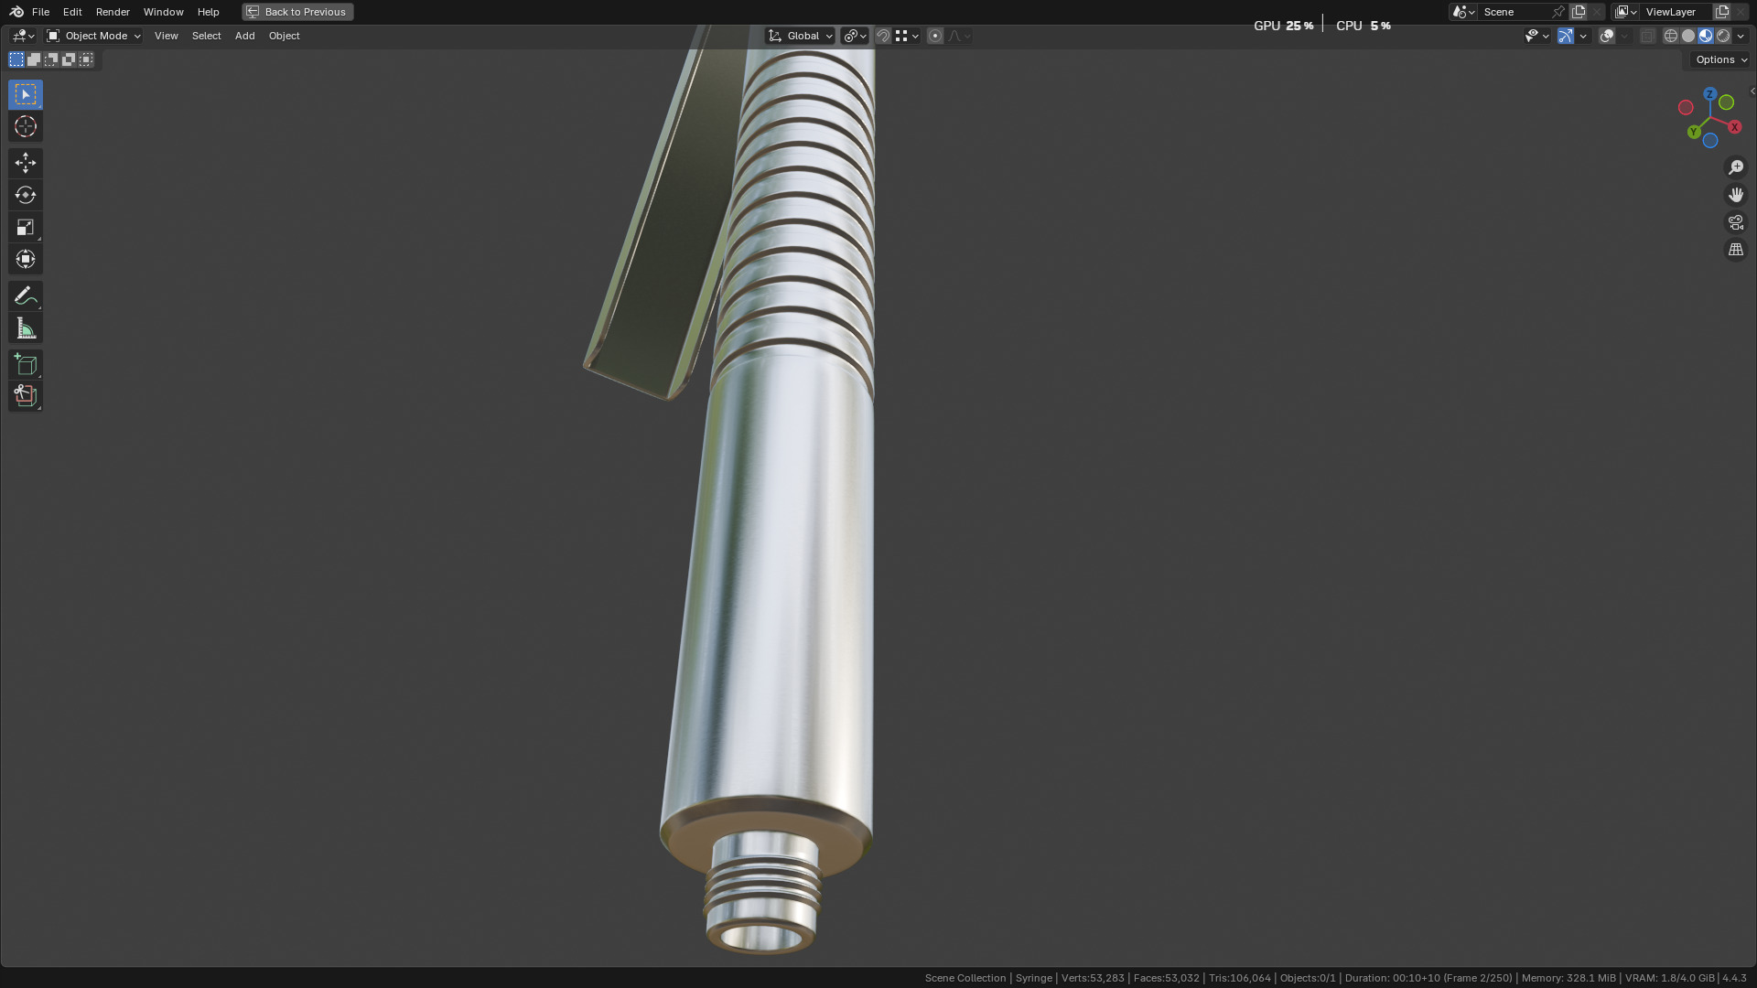This screenshot has width=1757, height=988.
Task: Toggle snapping magnet button
Action: point(883,36)
